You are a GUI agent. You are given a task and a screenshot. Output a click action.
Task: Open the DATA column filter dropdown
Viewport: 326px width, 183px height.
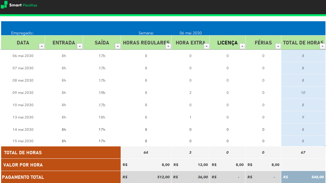[x=42, y=46]
